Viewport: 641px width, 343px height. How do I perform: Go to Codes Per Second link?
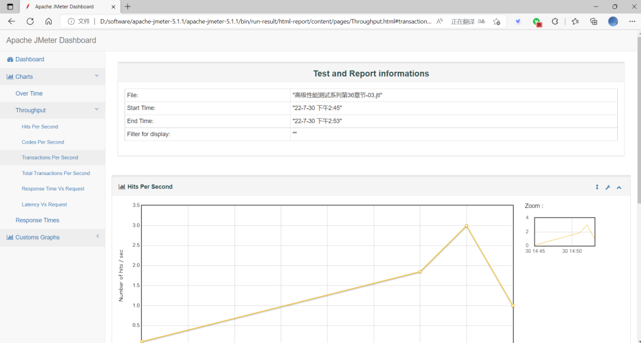click(x=43, y=142)
